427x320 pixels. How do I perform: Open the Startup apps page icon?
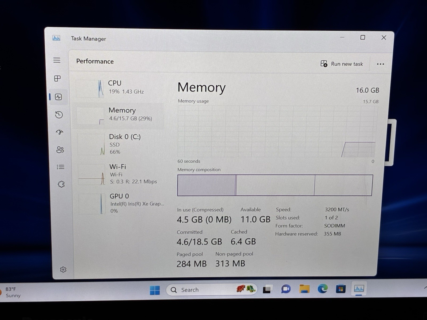tap(60, 132)
